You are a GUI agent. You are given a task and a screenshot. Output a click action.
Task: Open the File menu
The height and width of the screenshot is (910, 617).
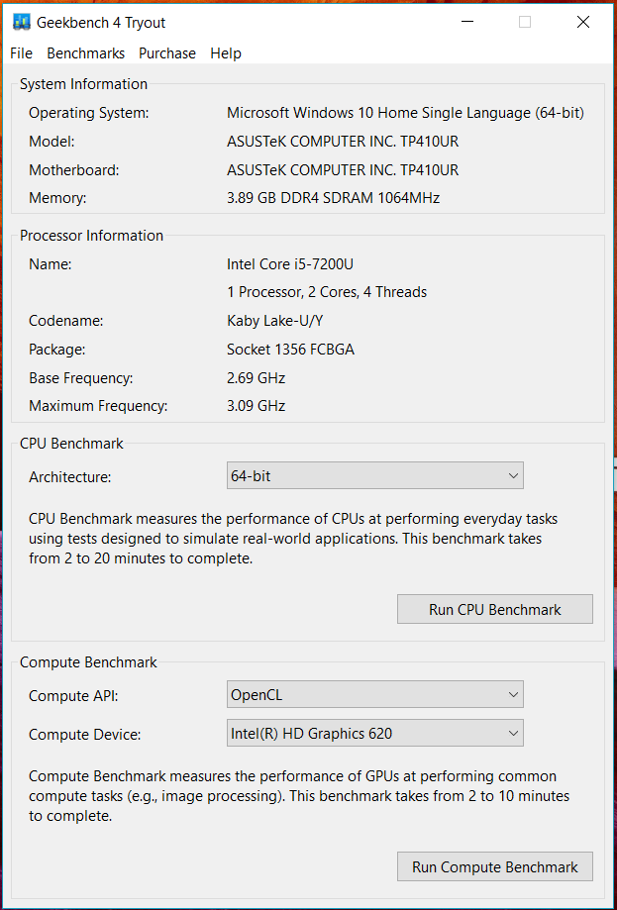coord(21,53)
